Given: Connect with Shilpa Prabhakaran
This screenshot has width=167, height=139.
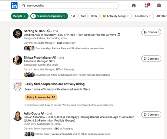Looking at the screenshot, I should coord(151,59).
